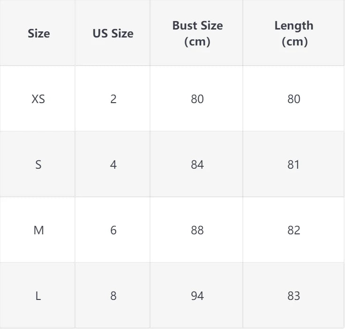The width and height of the screenshot is (345, 329).
Task: Select bust size 94 cell
Action: 197,296
